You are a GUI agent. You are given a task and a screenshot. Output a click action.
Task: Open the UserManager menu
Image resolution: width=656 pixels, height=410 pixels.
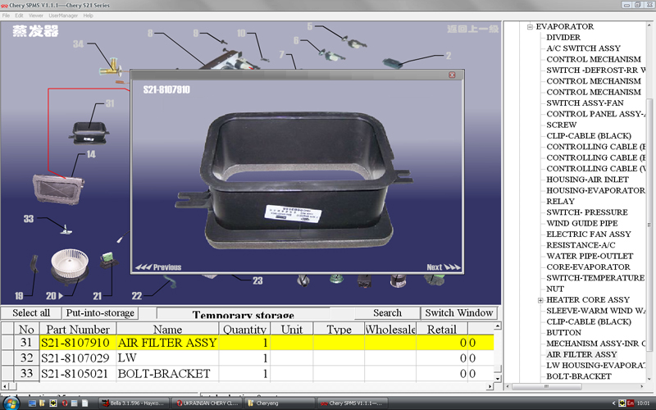pos(63,16)
